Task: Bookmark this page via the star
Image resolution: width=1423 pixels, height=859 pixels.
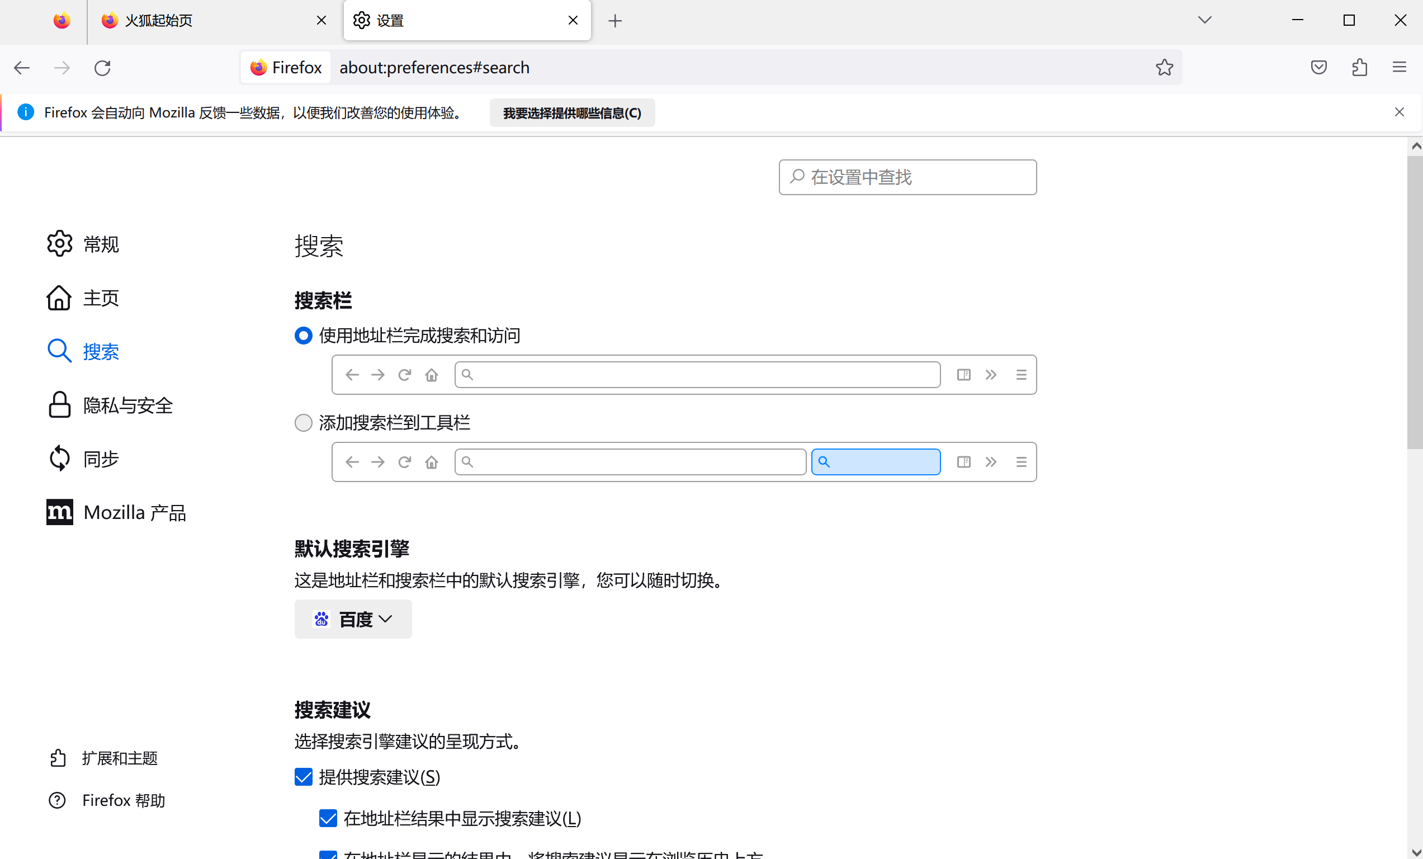Action: 1164,67
